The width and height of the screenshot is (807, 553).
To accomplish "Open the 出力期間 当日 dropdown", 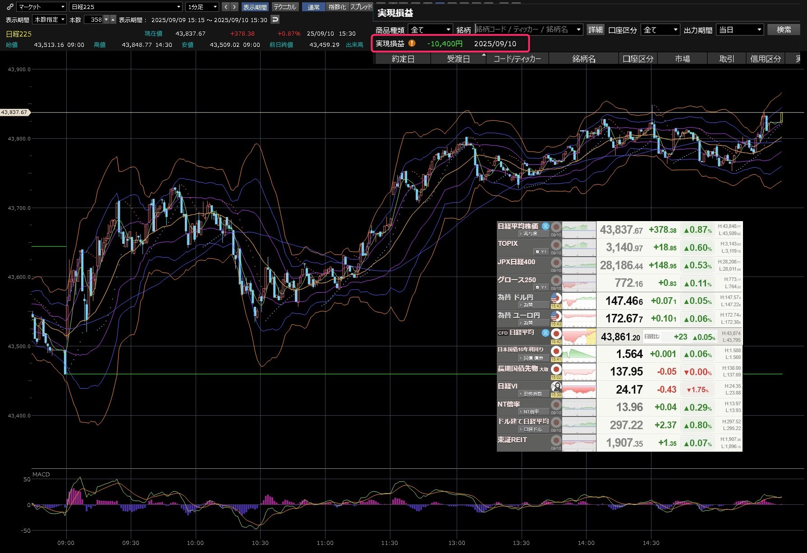I will [740, 30].
